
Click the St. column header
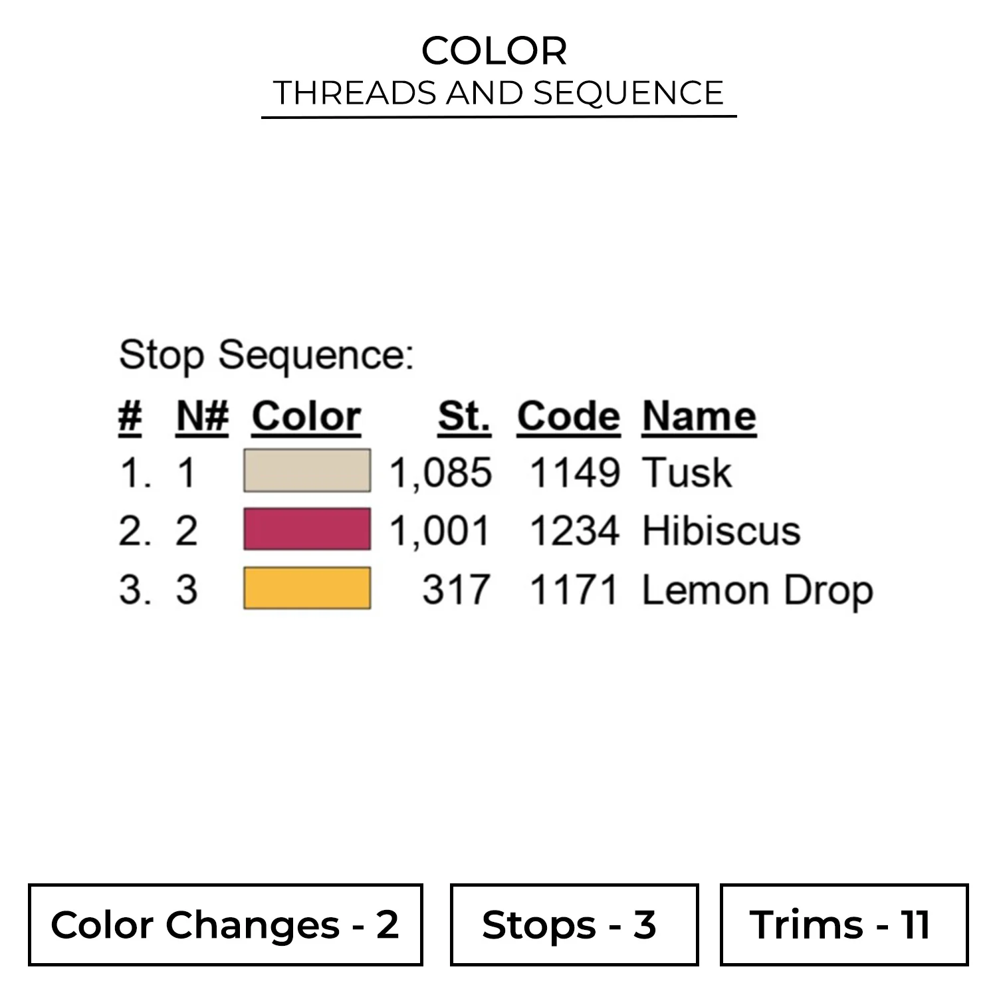[463, 417]
